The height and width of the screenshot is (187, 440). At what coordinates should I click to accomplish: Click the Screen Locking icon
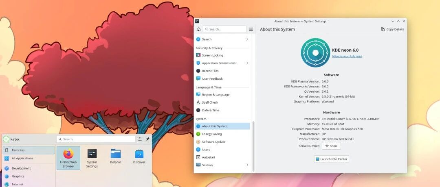(198, 55)
